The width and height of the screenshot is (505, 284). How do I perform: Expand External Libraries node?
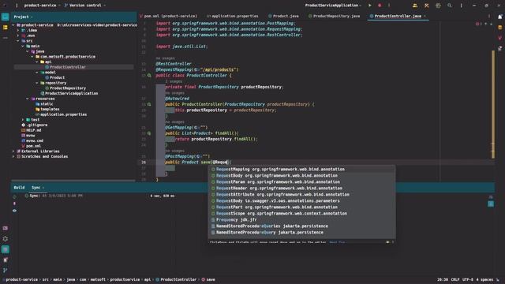[x=13, y=151]
